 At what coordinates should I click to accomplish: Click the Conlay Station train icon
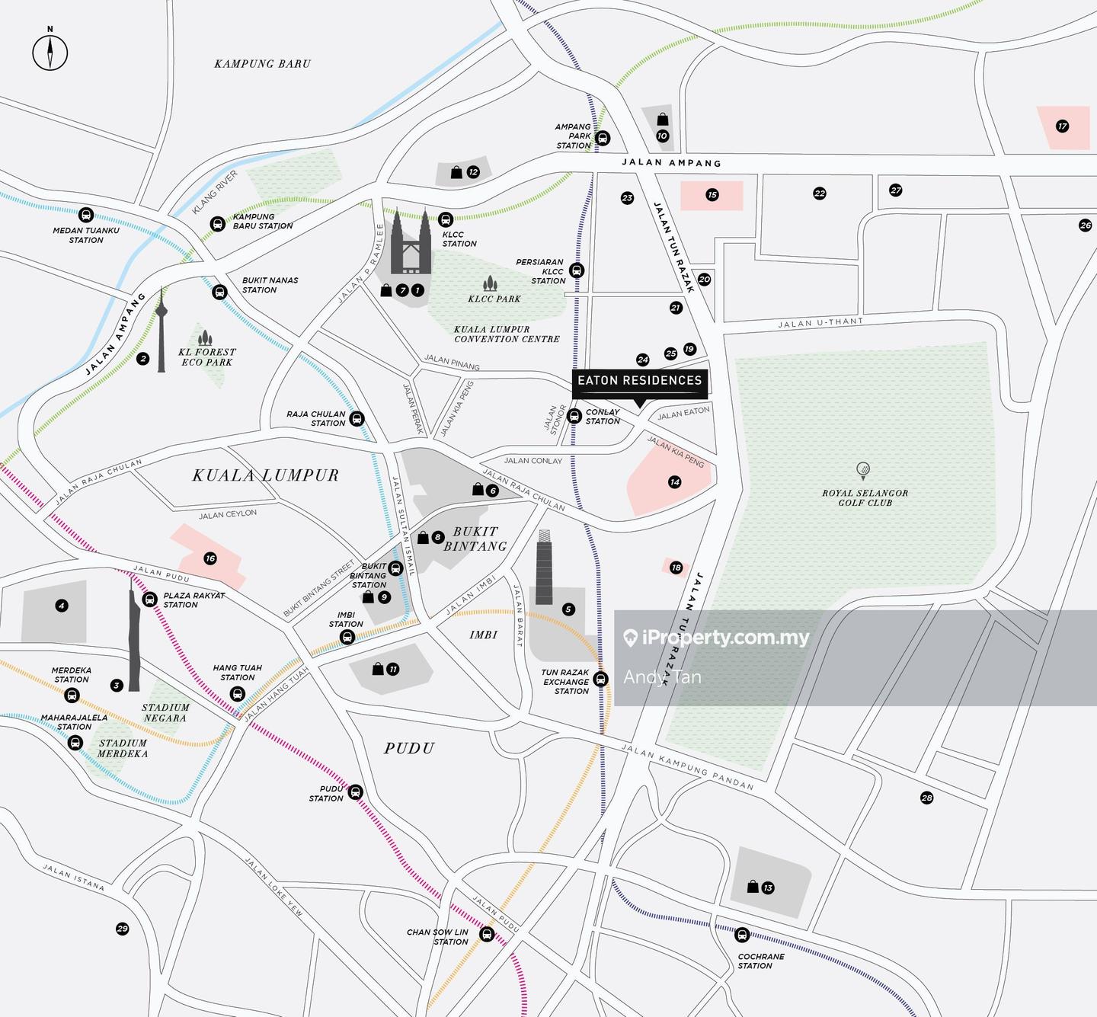pyautogui.click(x=574, y=416)
